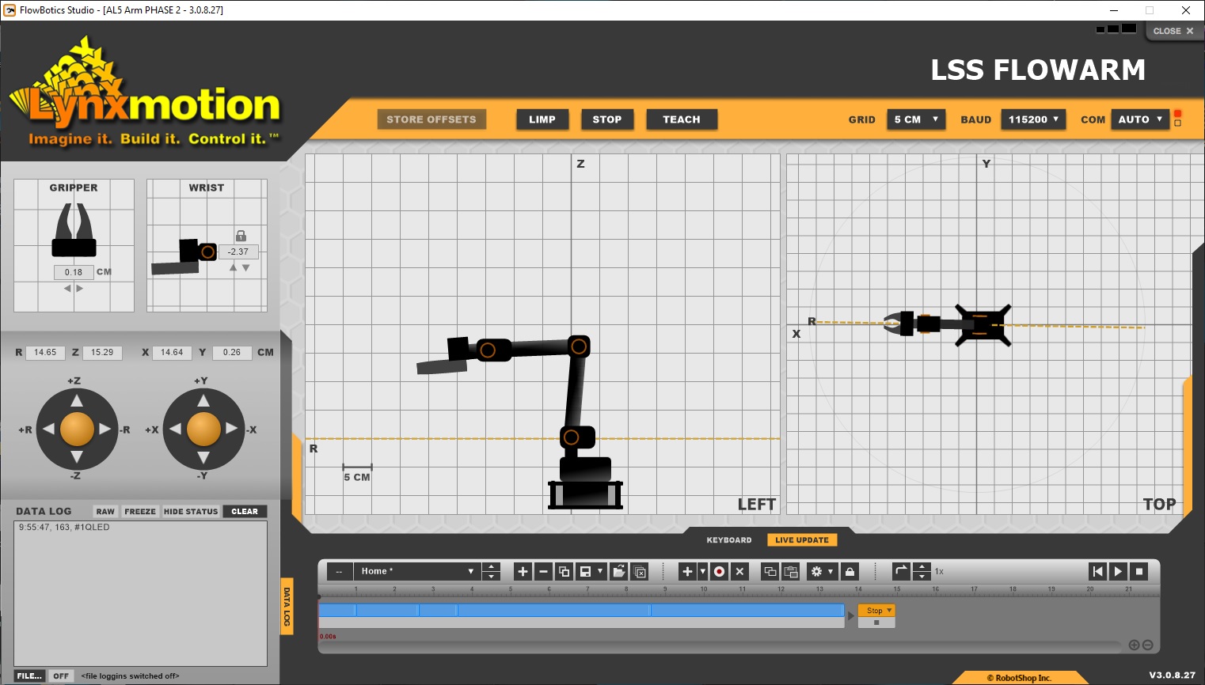1205x685 pixels.
Task: Play the sequence
Action: click(1118, 571)
